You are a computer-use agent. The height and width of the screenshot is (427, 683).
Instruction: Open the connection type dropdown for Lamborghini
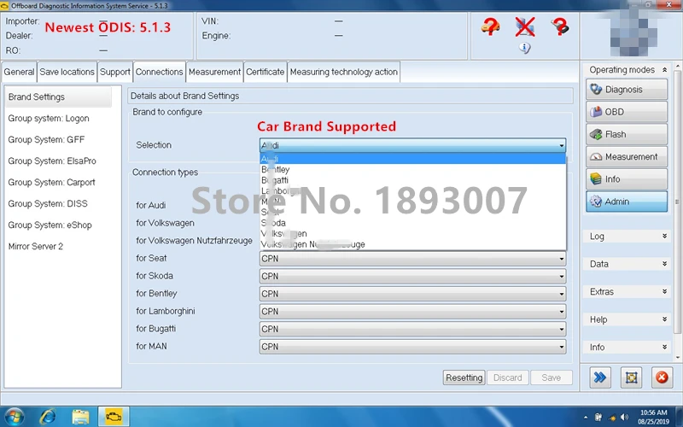412,312
